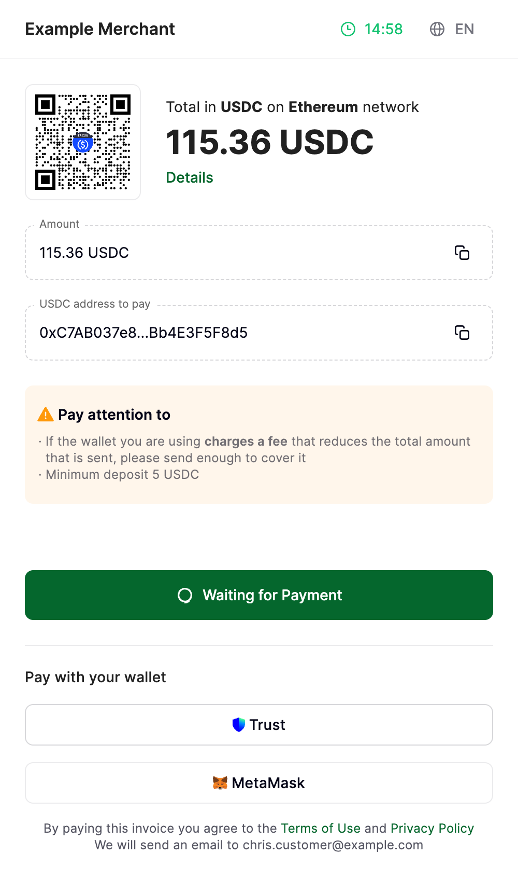Select the Amount field
The height and width of the screenshot is (882, 518).
pos(259,253)
